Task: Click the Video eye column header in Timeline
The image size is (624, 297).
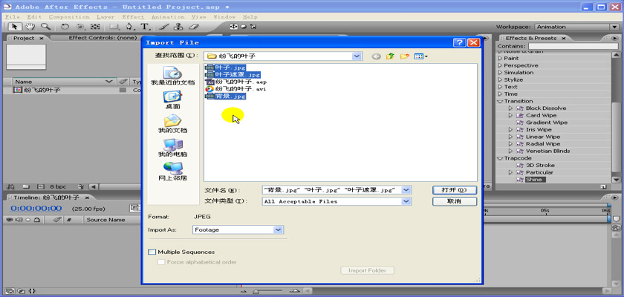Action: (8, 220)
